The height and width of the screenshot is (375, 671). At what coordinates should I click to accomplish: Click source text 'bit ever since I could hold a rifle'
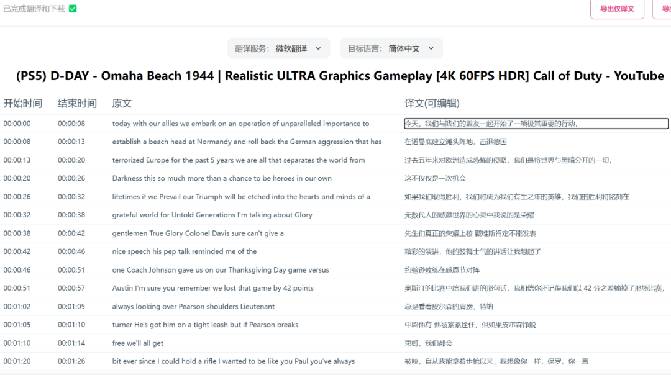pos(233,361)
